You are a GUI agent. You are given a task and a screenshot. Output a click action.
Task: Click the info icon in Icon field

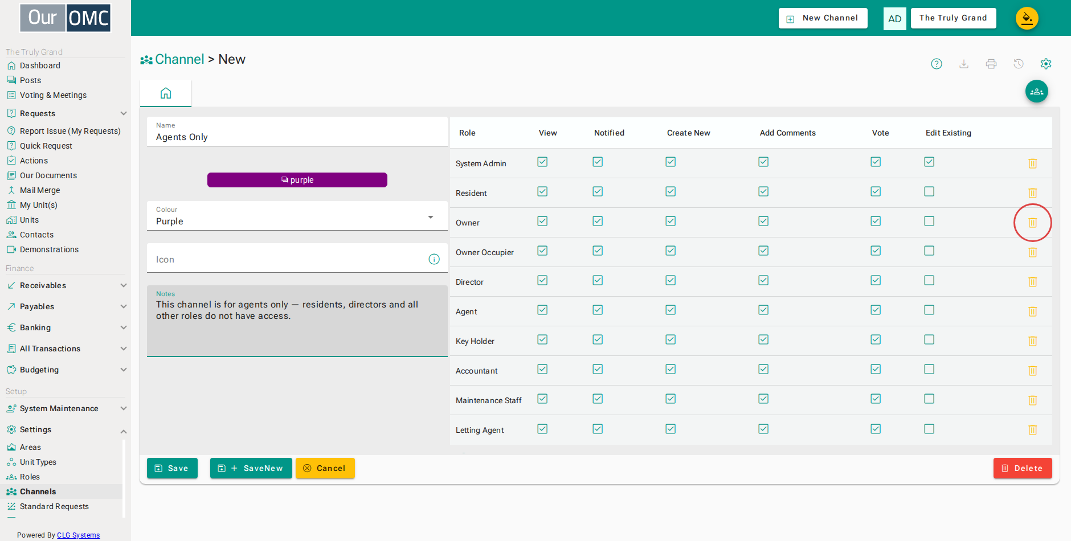434,259
